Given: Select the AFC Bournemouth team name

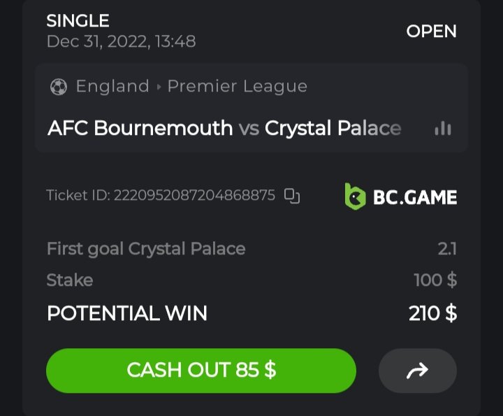Looking at the screenshot, I should click(x=140, y=129).
